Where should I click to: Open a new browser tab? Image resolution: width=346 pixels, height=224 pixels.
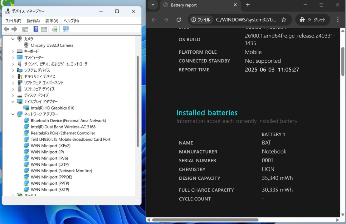(x=248, y=5)
